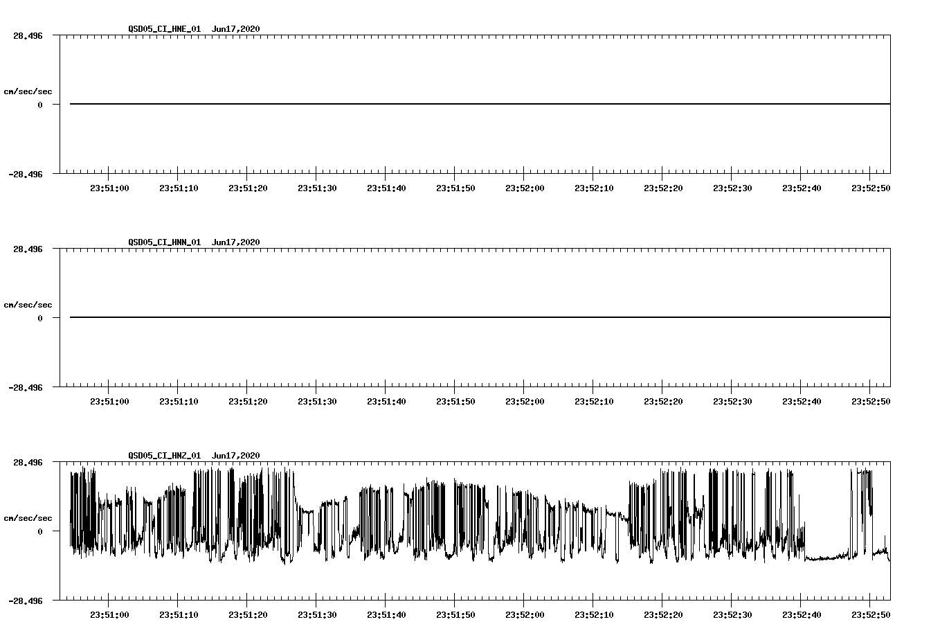Click 23:51:50 time label under HNE plot
The image size is (940, 640).
455,188
